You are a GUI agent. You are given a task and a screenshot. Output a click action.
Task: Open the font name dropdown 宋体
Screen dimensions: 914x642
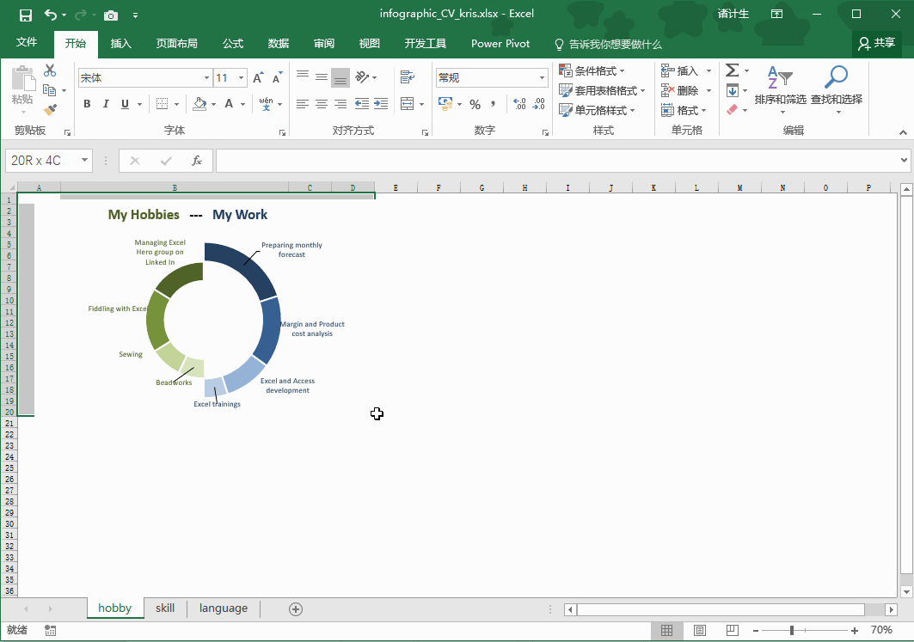click(x=206, y=77)
